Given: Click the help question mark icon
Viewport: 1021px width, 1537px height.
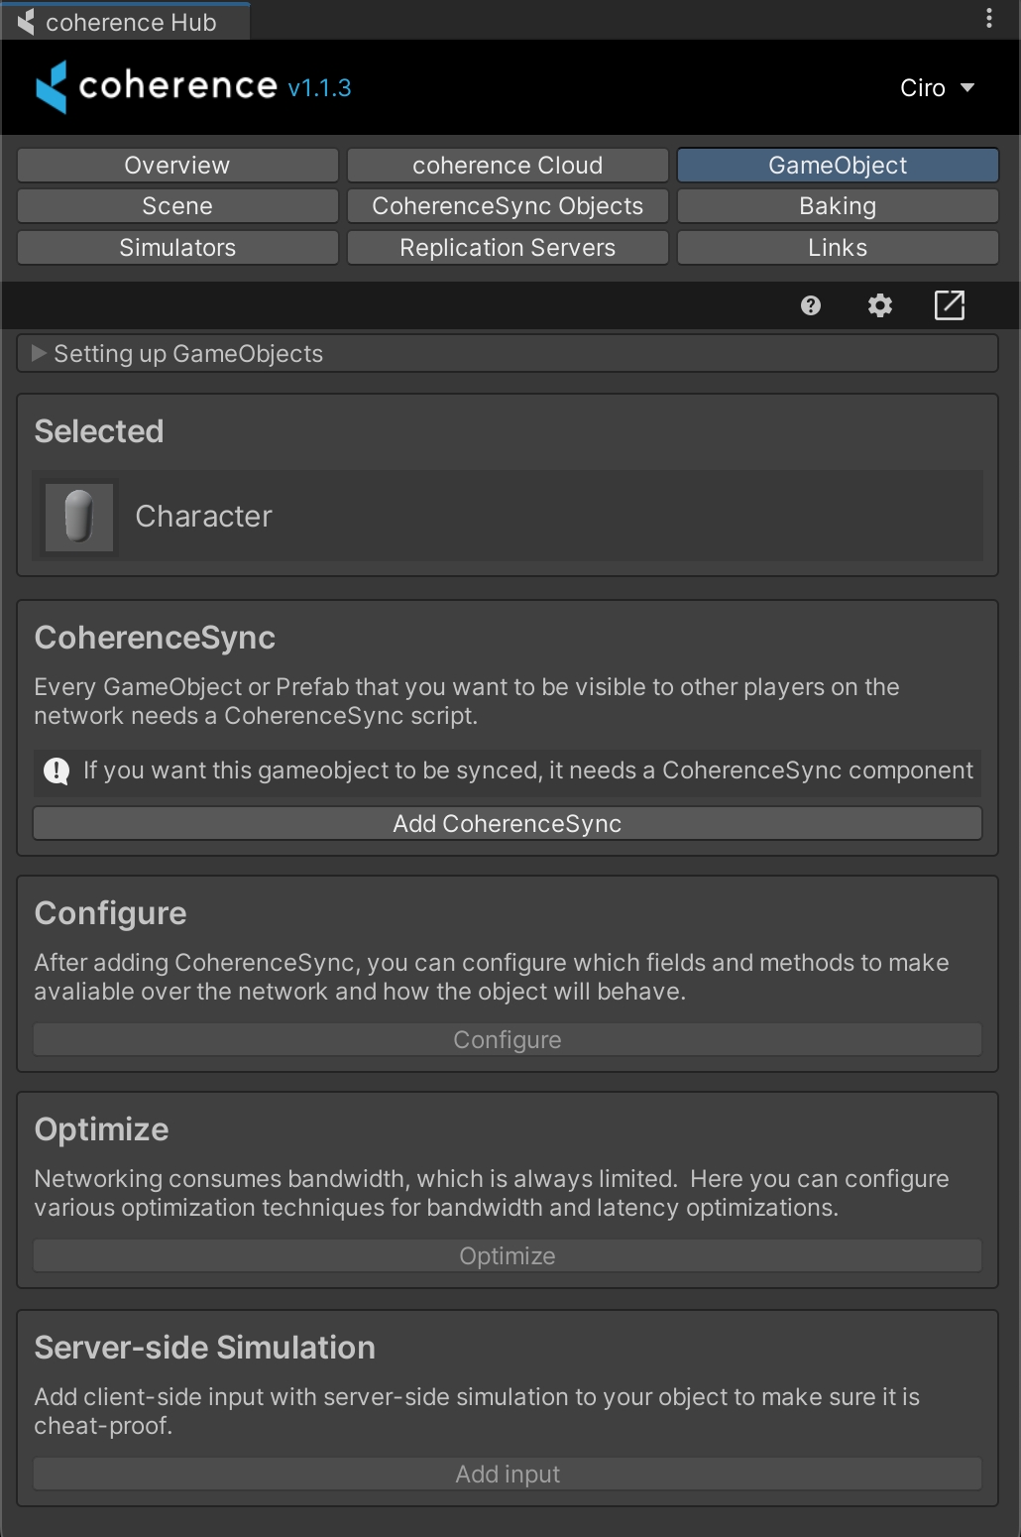Looking at the screenshot, I should pyautogui.click(x=811, y=305).
